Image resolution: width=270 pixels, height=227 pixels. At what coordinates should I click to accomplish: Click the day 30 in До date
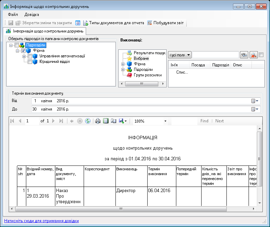tap(35, 109)
